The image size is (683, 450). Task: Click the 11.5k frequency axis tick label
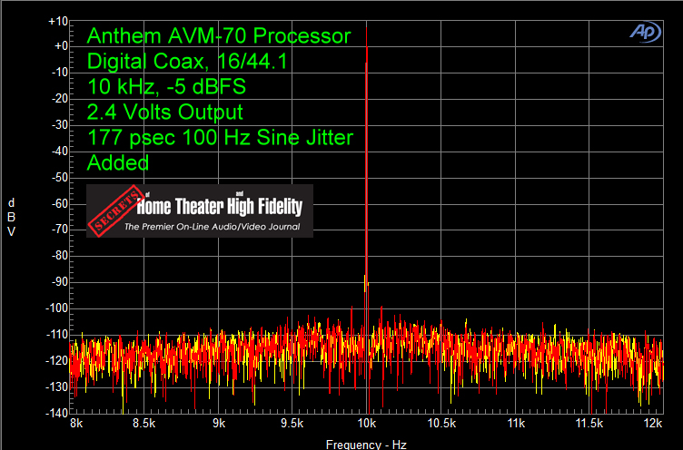pos(590,424)
